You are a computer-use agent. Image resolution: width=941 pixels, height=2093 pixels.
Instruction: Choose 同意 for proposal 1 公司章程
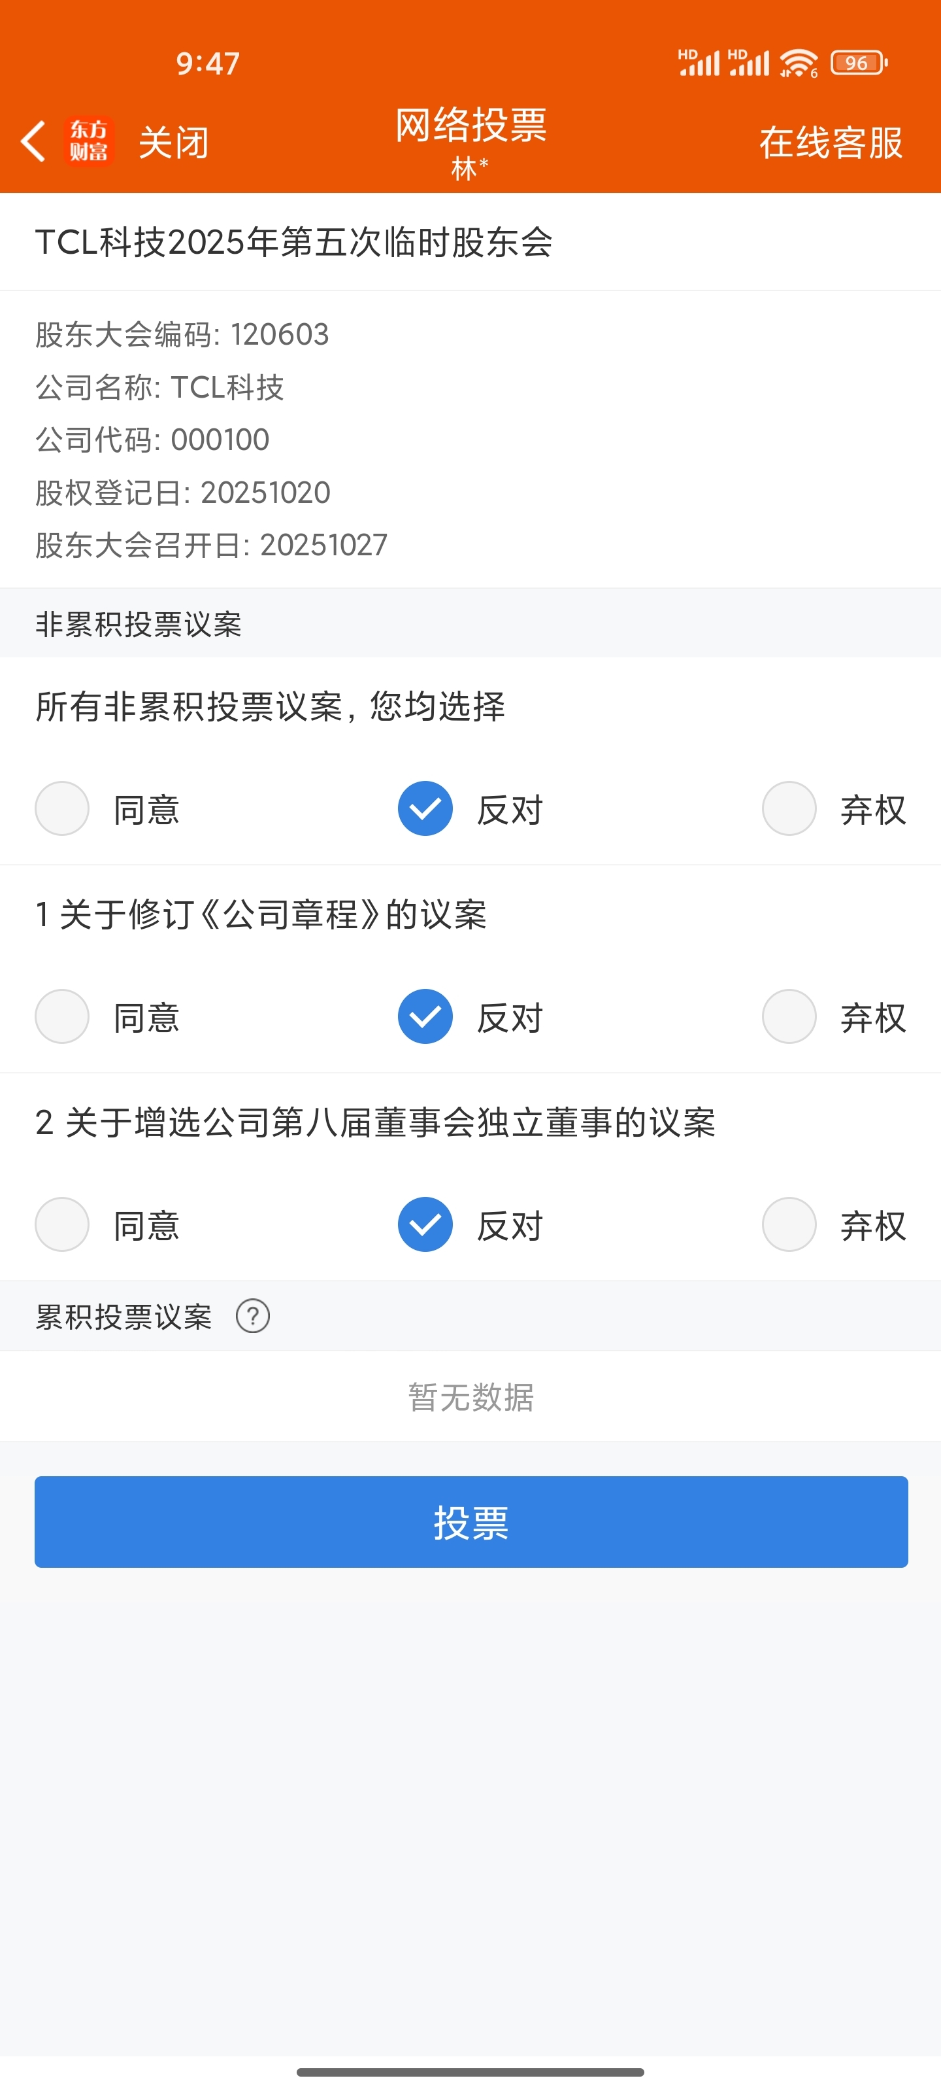[x=61, y=1016]
